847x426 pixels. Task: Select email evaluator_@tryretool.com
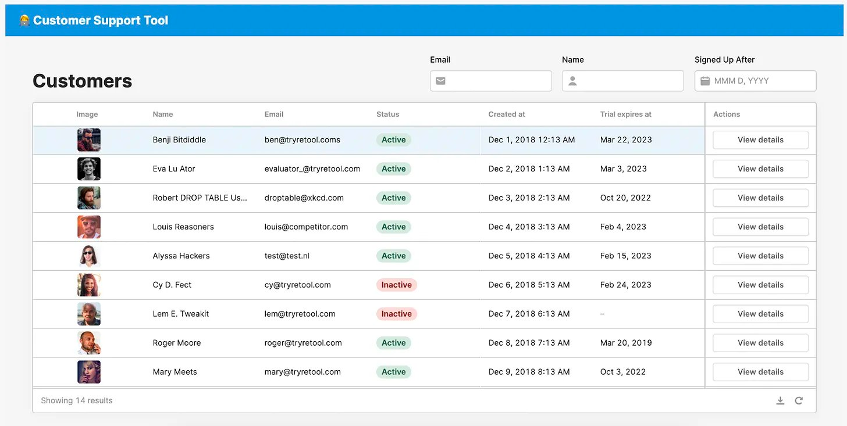point(312,169)
